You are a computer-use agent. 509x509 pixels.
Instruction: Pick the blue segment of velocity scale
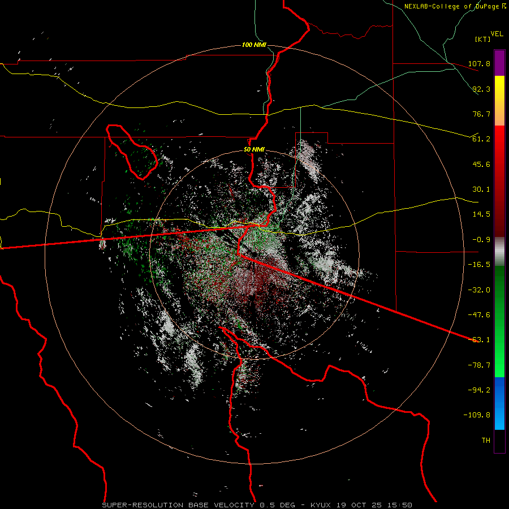(499, 403)
